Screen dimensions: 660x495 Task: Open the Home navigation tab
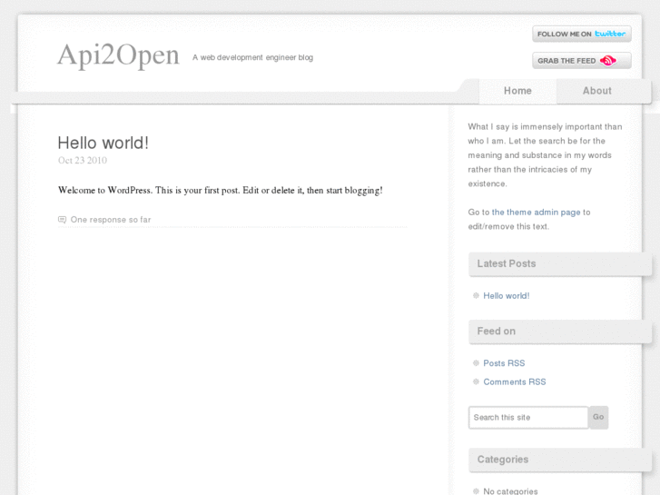tap(517, 91)
